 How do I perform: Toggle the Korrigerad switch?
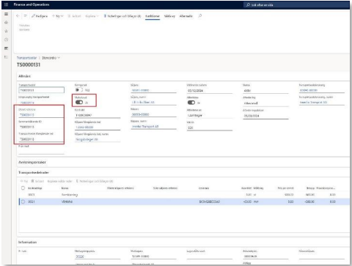click(78, 90)
